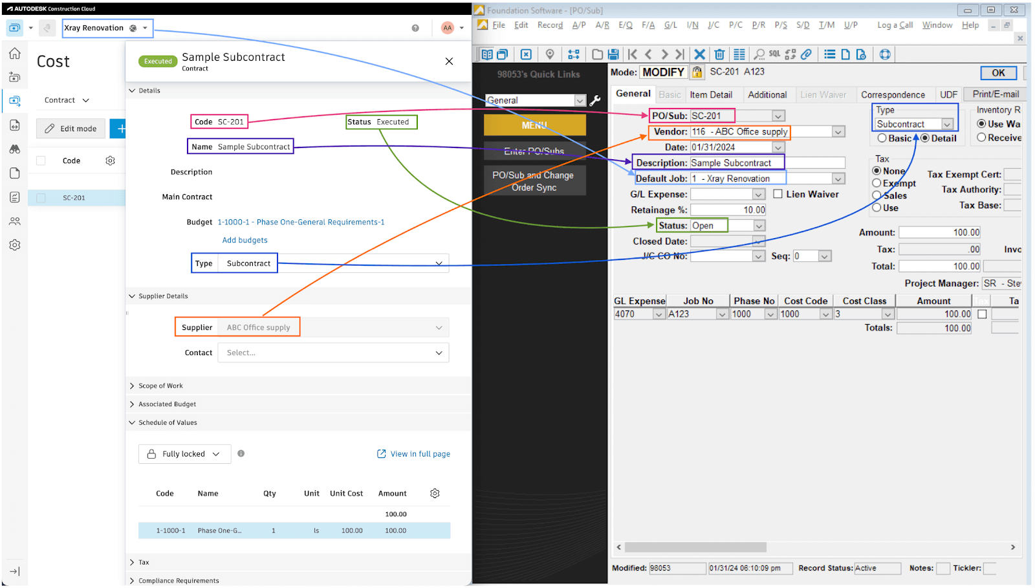Enable the Lien Waiver checkbox

[778, 194]
